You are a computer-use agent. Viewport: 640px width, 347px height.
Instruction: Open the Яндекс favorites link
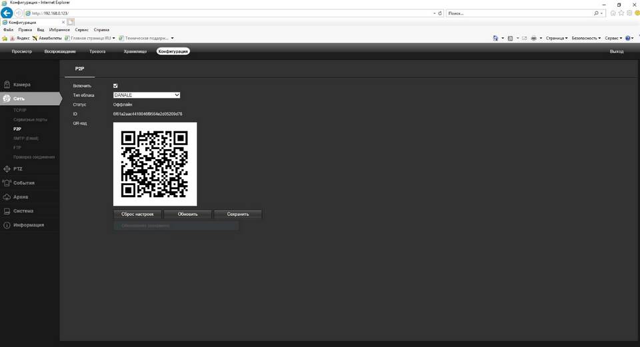pos(20,39)
